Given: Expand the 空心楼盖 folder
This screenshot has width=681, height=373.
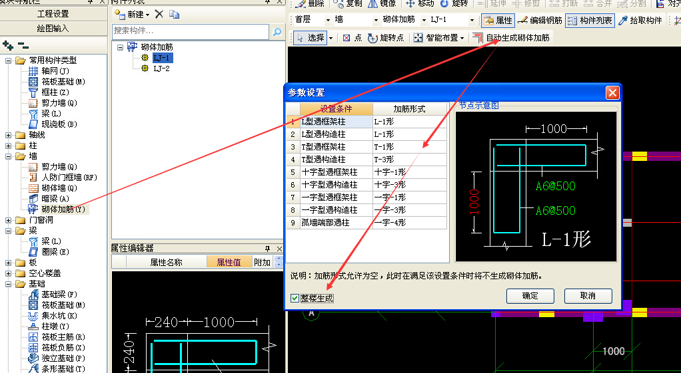Looking at the screenshot, I should tap(8, 273).
